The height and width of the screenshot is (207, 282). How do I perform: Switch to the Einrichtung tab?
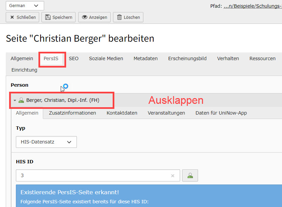pyautogui.click(x=24, y=70)
